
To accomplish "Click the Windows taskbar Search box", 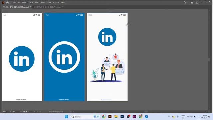I will point(85,117).
